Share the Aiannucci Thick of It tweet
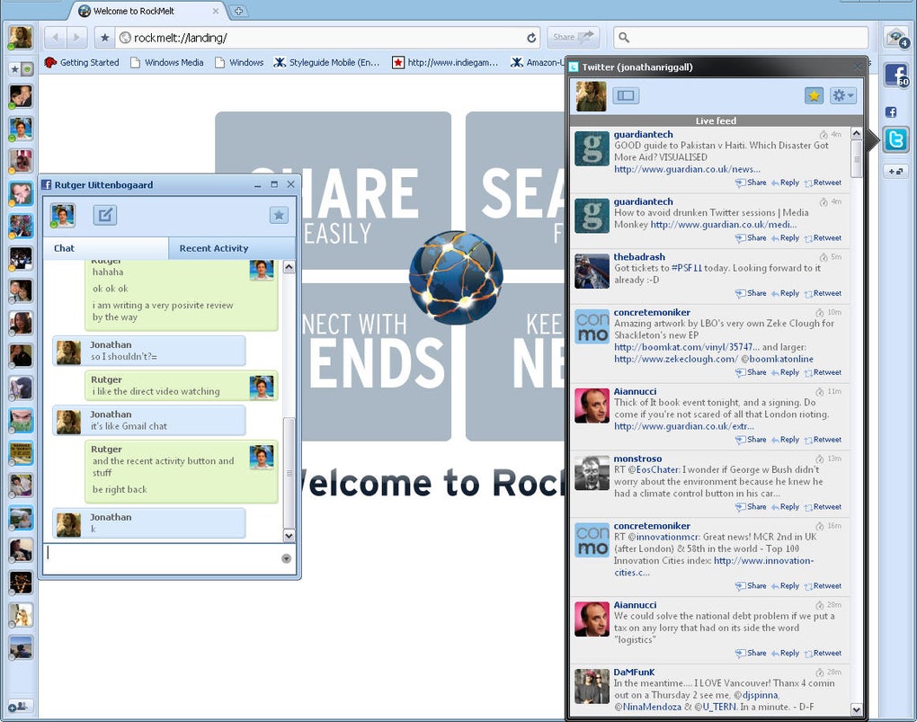917x722 pixels. click(x=751, y=440)
